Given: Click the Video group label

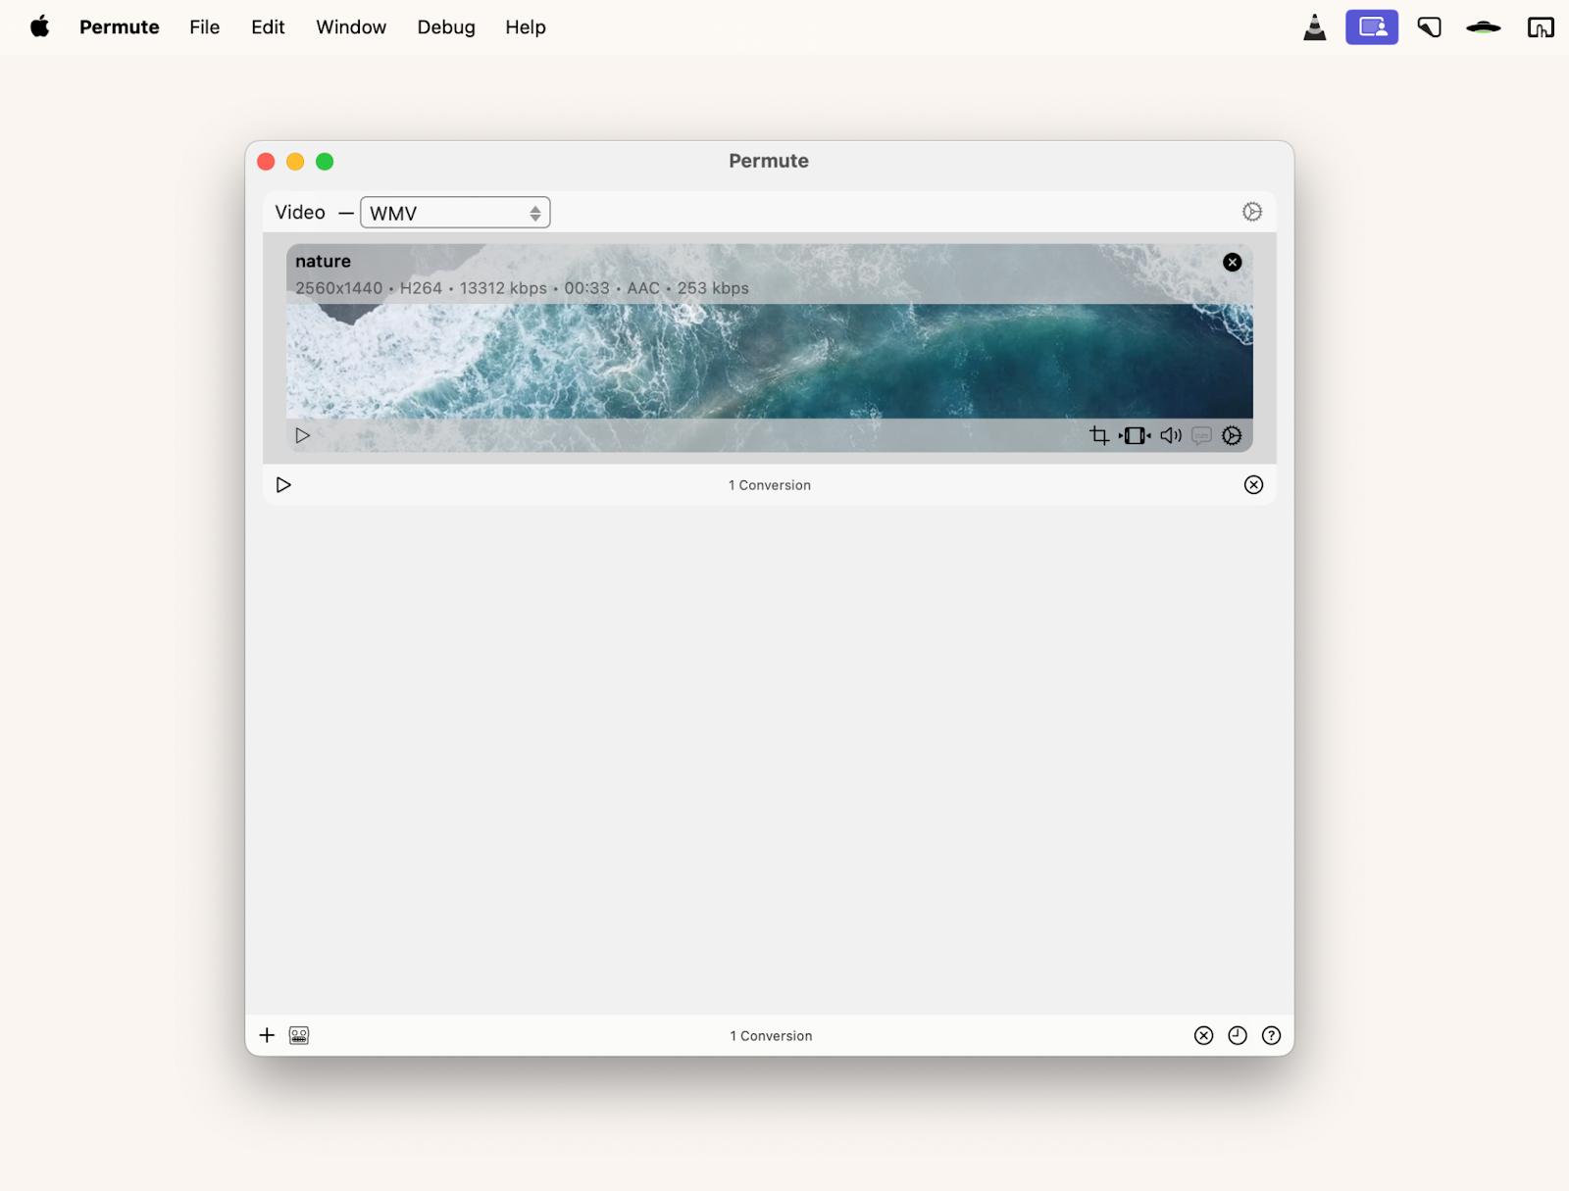Looking at the screenshot, I should click(300, 212).
